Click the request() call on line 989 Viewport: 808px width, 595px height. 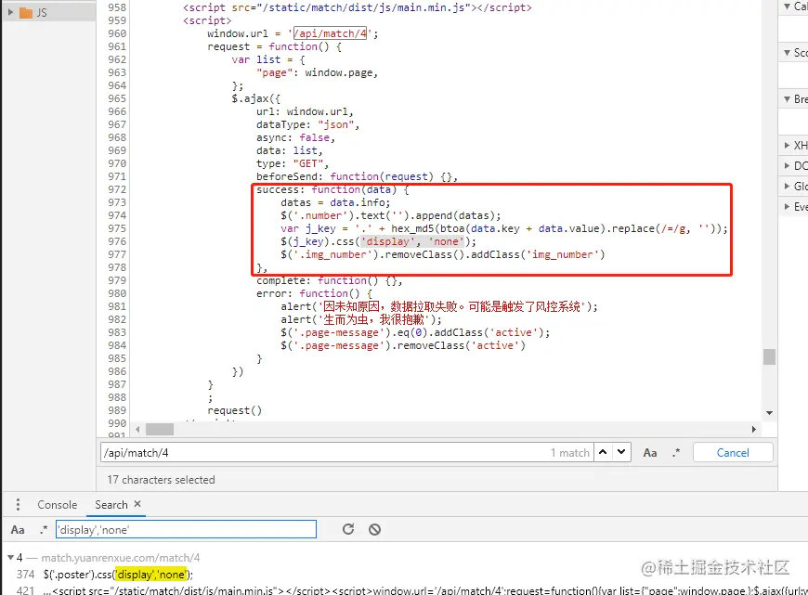(235, 410)
